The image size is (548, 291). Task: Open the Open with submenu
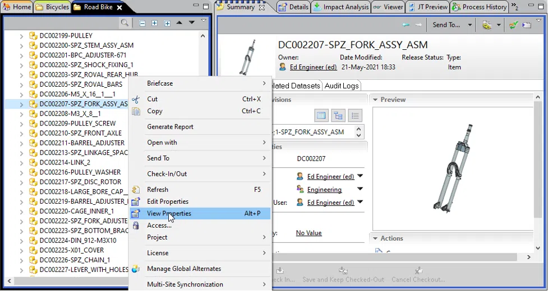[x=200, y=143]
